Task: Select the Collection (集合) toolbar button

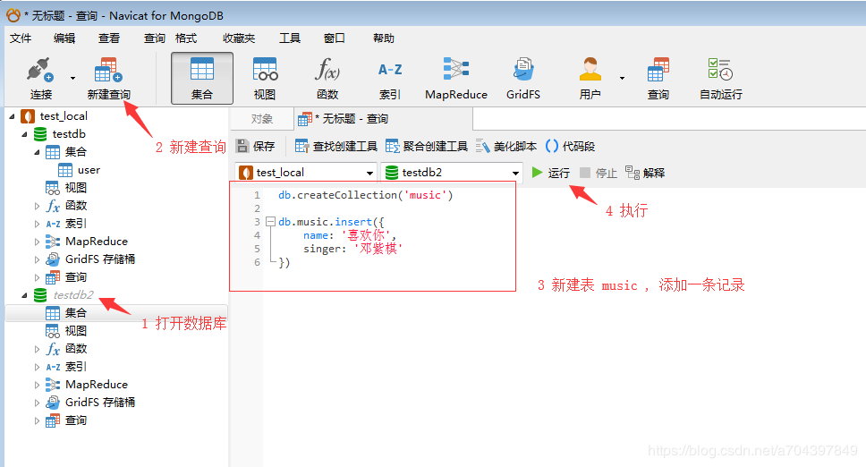Action: tap(202, 79)
